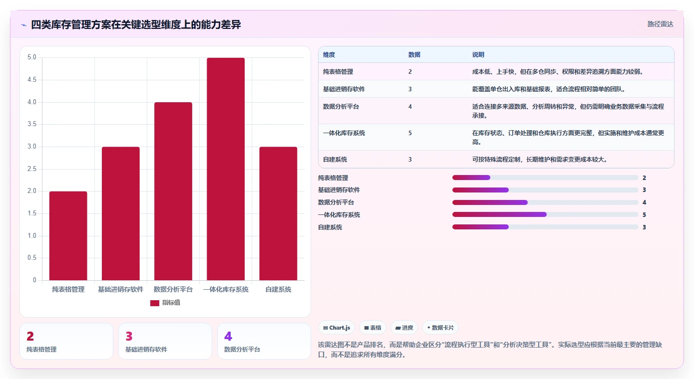Click the x-axis label 一体化库存系统 in the chart
The image size is (694, 379).
tap(226, 289)
